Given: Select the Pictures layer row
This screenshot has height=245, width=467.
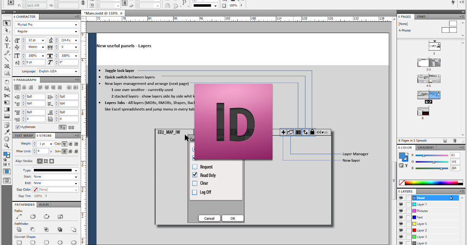Looking at the screenshot, I should 435,211.
